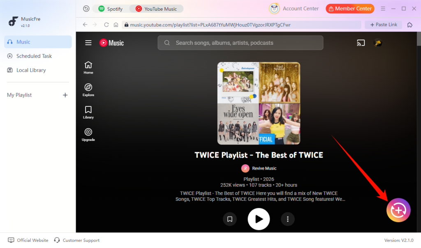Minimize the MusicFre window
421x248 pixels.
click(x=393, y=9)
